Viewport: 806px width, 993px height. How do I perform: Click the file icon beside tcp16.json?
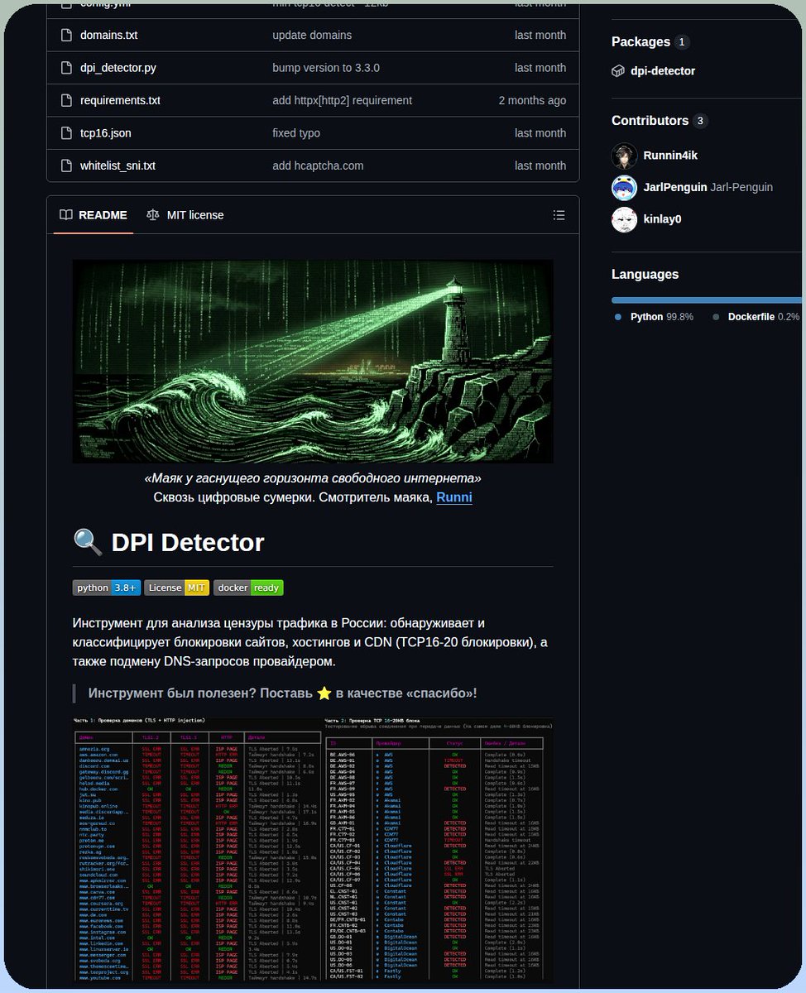click(66, 133)
